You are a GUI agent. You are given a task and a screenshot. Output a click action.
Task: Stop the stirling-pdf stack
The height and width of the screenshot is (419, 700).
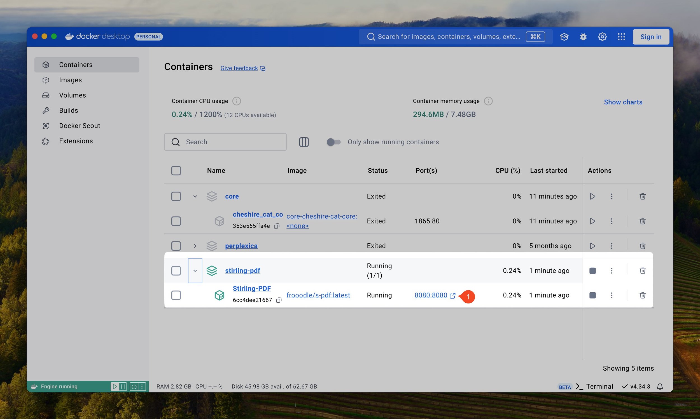[592, 271]
